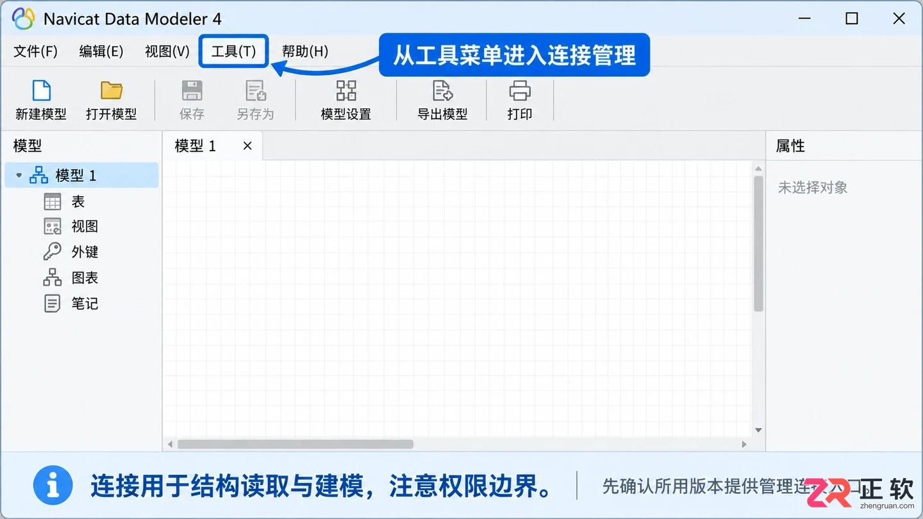The image size is (923, 519).
Task: Collapse the 模型 1 tree node
Action: [x=19, y=175]
